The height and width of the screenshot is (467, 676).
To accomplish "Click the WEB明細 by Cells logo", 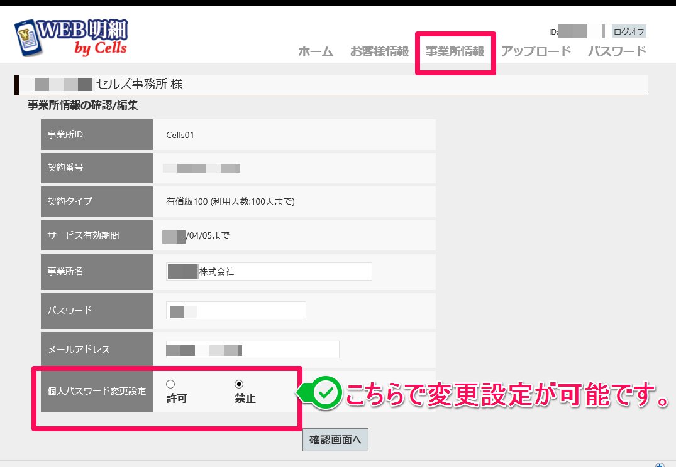I will pyautogui.click(x=71, y=38).
